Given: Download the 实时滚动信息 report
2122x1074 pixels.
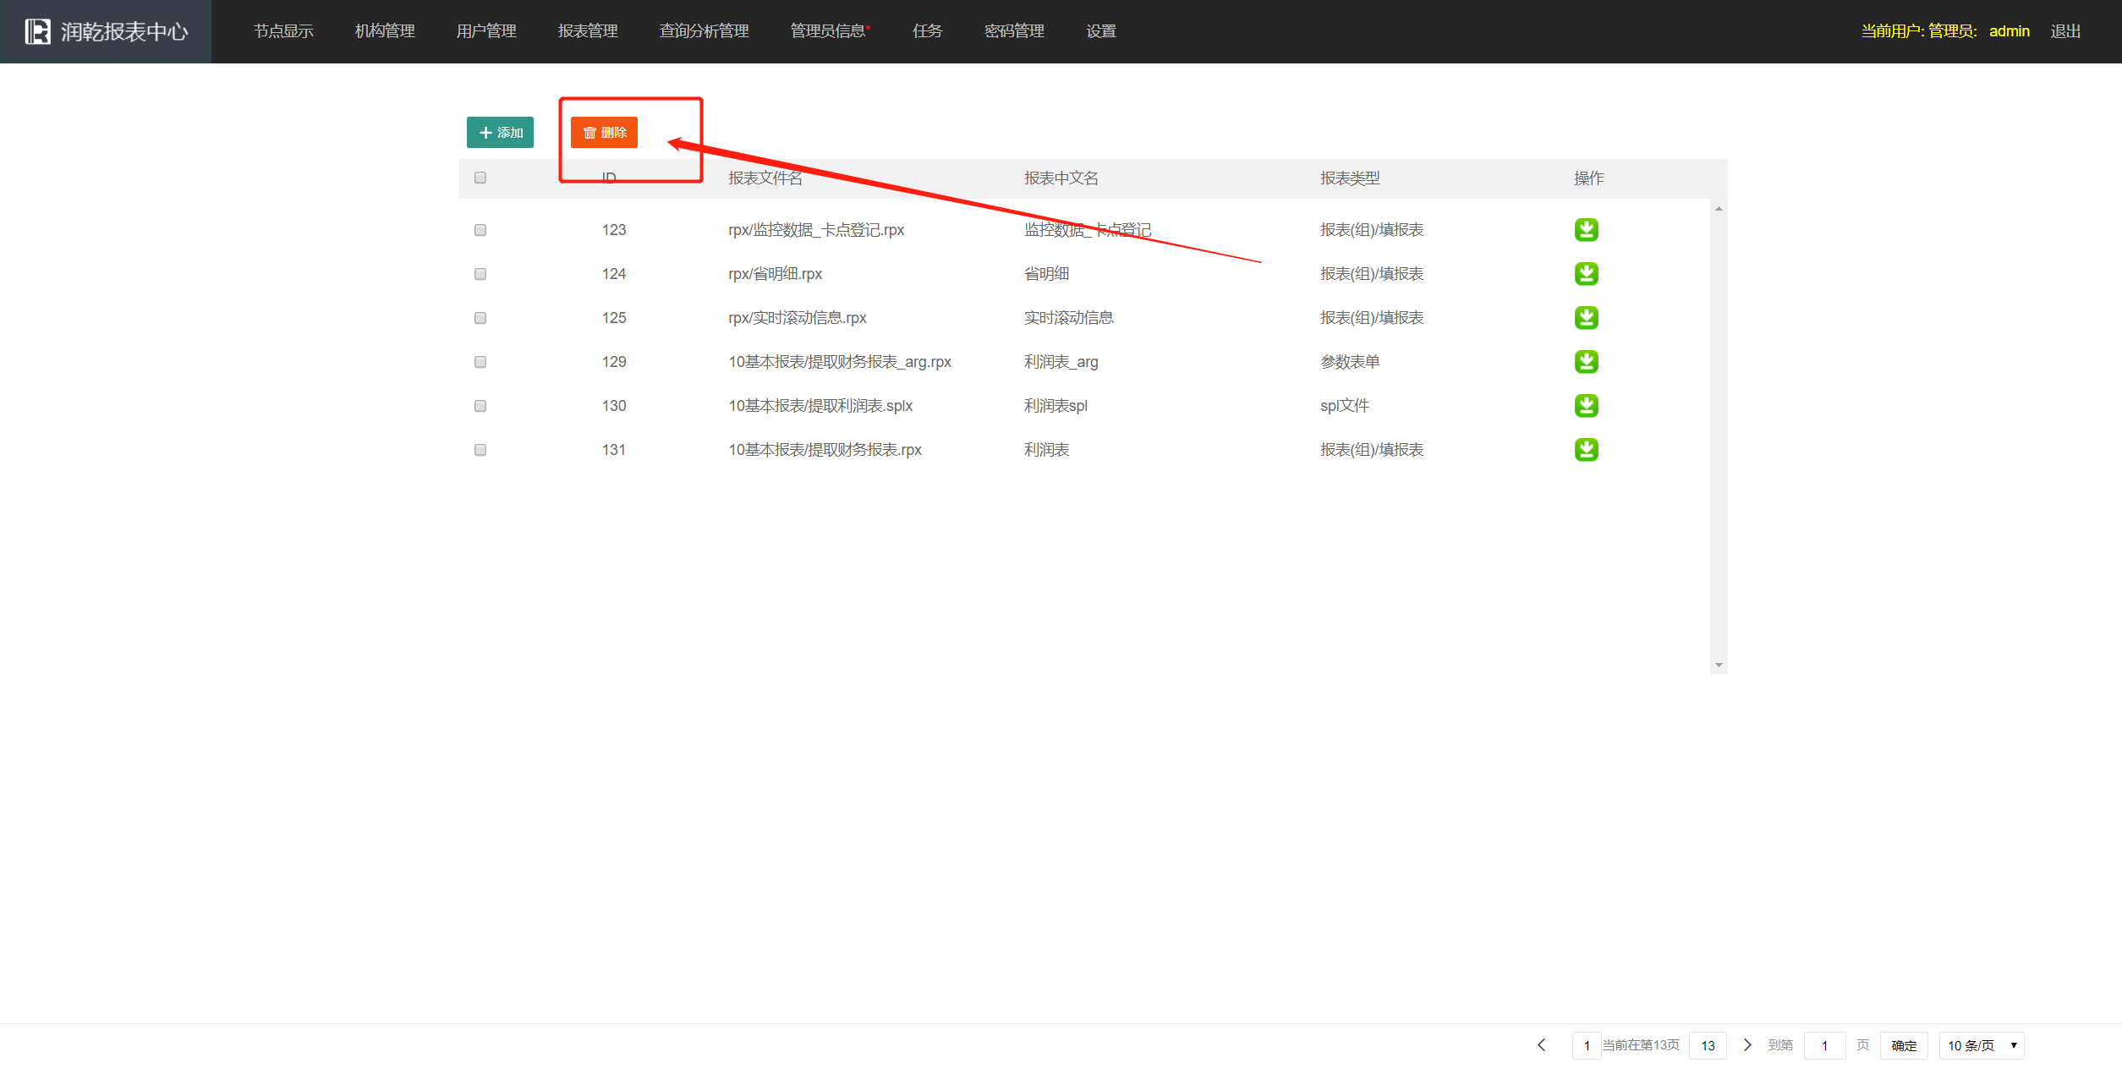Looking at the screenshot, I should [1586, 318].
